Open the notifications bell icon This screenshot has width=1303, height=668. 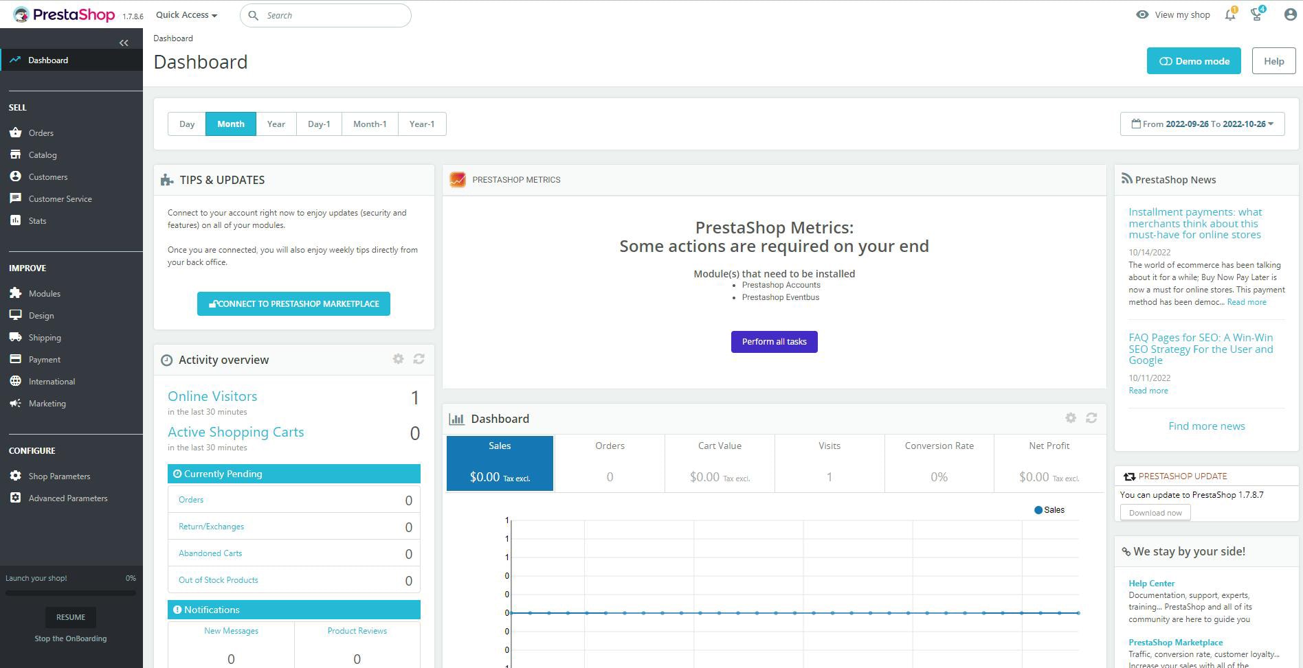(1229, 15)
